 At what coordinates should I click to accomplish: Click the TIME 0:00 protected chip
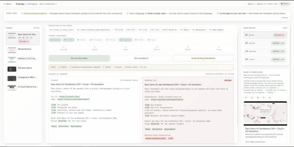coord(119,30)
